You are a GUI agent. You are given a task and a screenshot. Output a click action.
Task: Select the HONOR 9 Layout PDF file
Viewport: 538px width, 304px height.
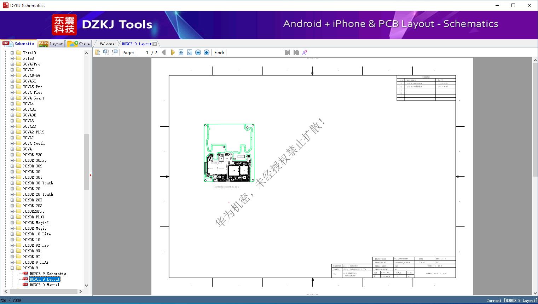tap(45, 279)
